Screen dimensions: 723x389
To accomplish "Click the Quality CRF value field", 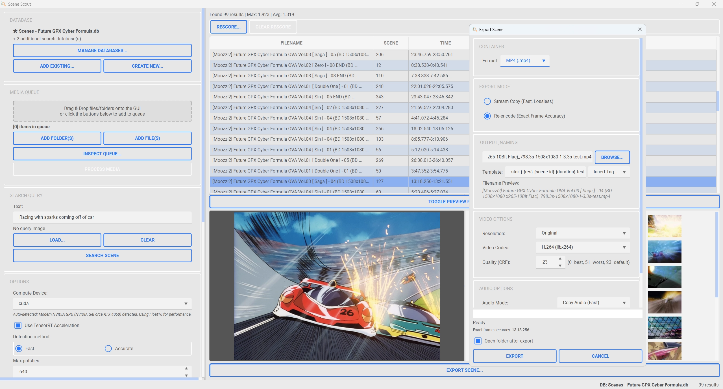I will click(x=547, y=262).
